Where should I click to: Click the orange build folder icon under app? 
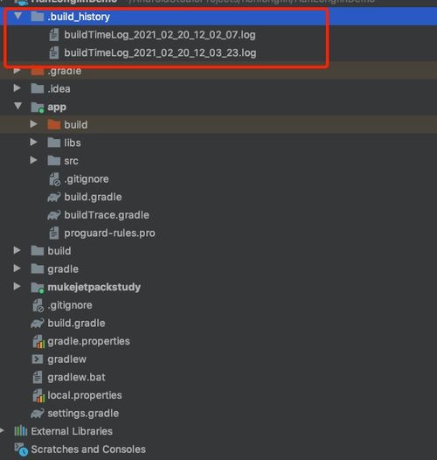point(54,125)
